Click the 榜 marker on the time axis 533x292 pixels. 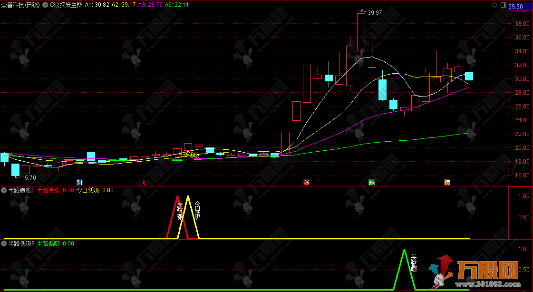point(447,183)
